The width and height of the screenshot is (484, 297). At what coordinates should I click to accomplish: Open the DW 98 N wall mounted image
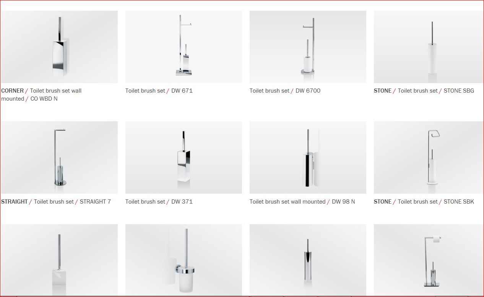[x=308, y=157]
